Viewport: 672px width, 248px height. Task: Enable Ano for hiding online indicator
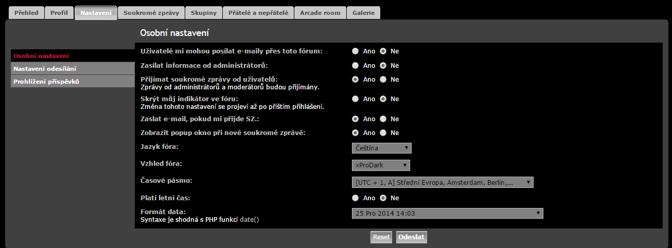point(356,99)
